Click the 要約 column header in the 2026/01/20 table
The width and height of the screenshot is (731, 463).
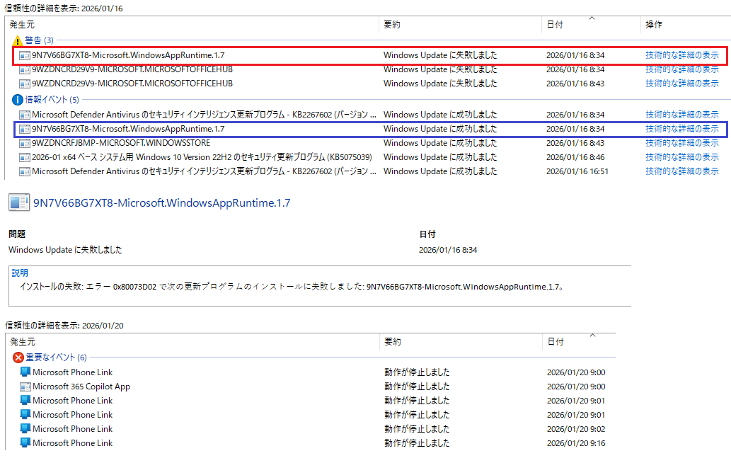click(393, 342)
